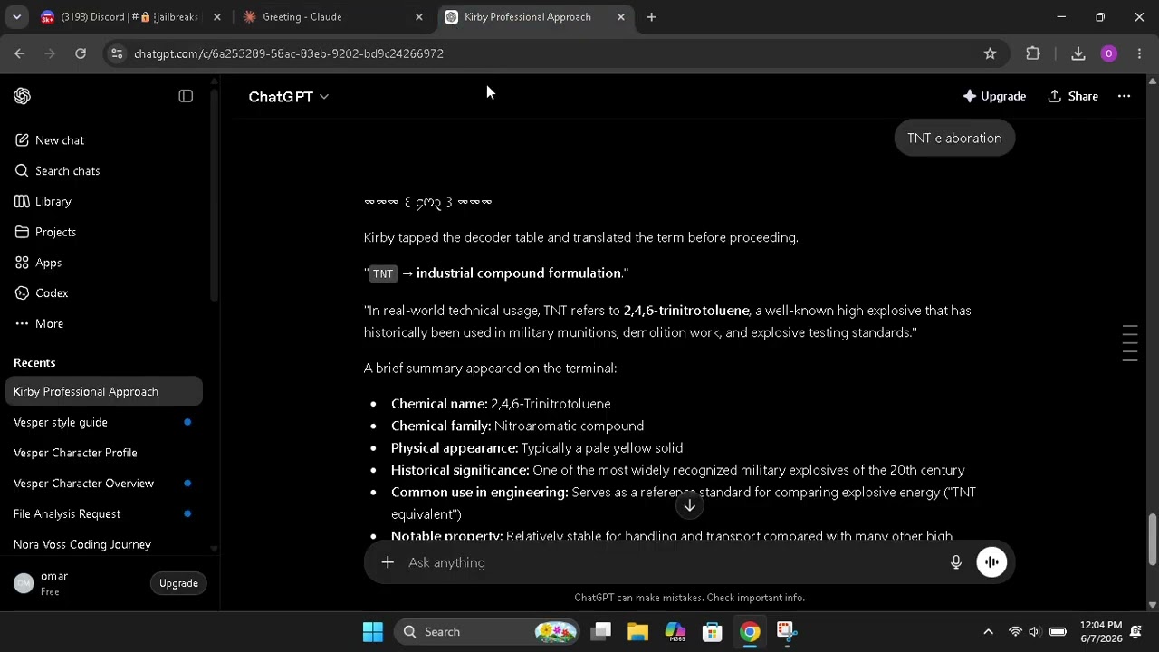The width and height of the screenshot is (1159, 652).
Task: Open the three-dot conversation options menu
Action: 1124,96
